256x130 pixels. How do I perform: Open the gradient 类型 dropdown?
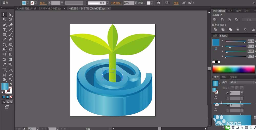tap(243, 82)
